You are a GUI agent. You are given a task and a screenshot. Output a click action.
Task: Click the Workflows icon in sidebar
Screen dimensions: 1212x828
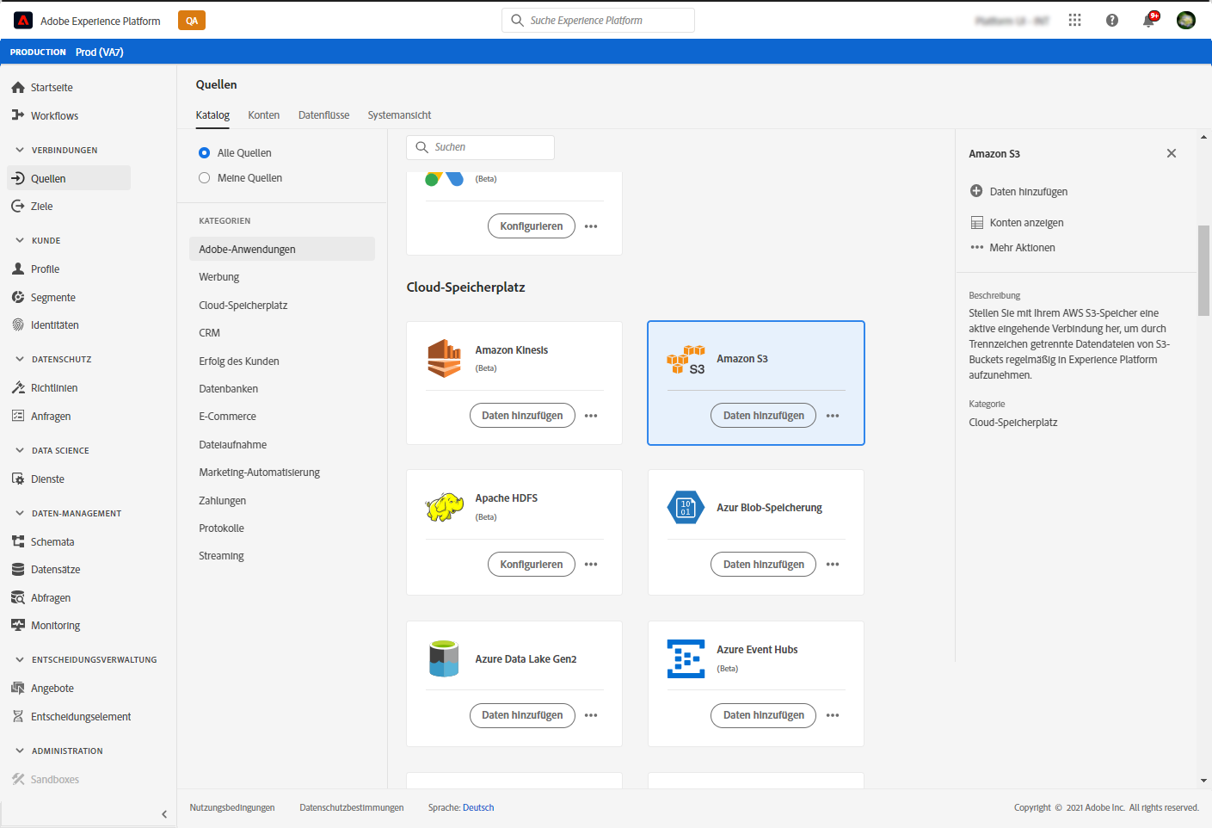18,115
